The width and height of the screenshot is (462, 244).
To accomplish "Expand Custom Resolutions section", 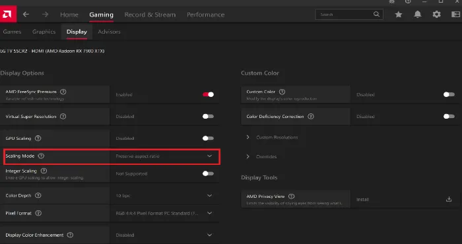I will click(x=247, y=137).
